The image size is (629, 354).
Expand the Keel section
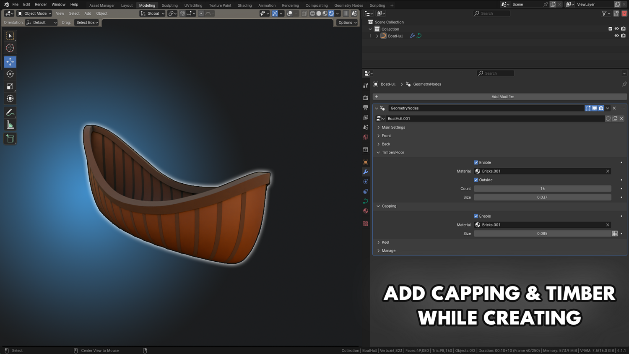pyautogui.click(x=385, y=242)
